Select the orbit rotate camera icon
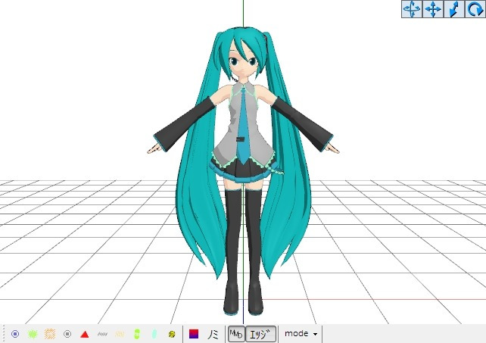Image resolution: width=486 pixels, height=343 pixels. coord(412,9)
